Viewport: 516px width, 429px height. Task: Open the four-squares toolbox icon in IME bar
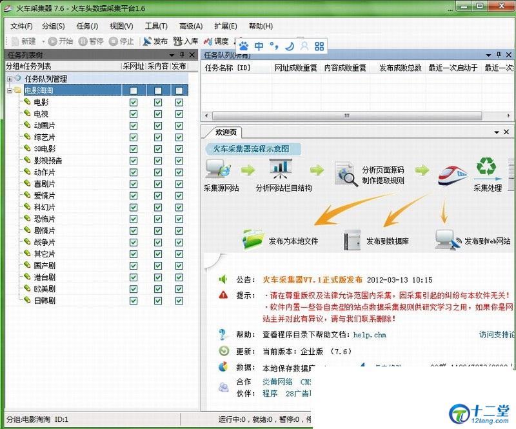click(319, 46)
